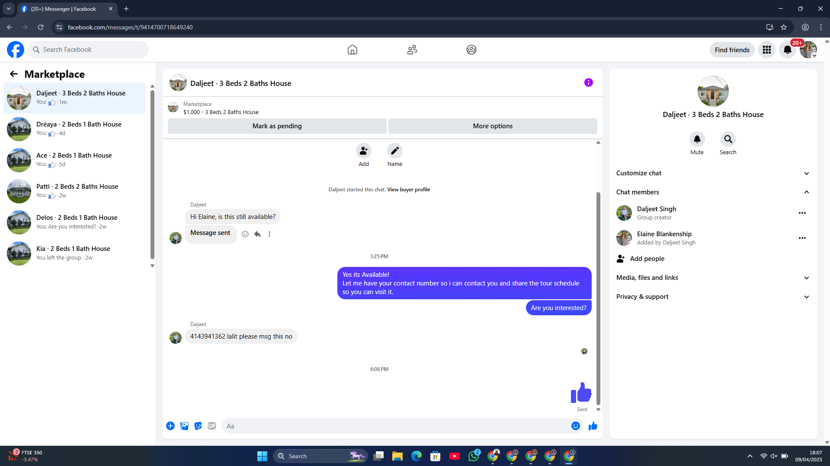Open Kia 2 Beds 1 Bath conversation

click(75, 254)
